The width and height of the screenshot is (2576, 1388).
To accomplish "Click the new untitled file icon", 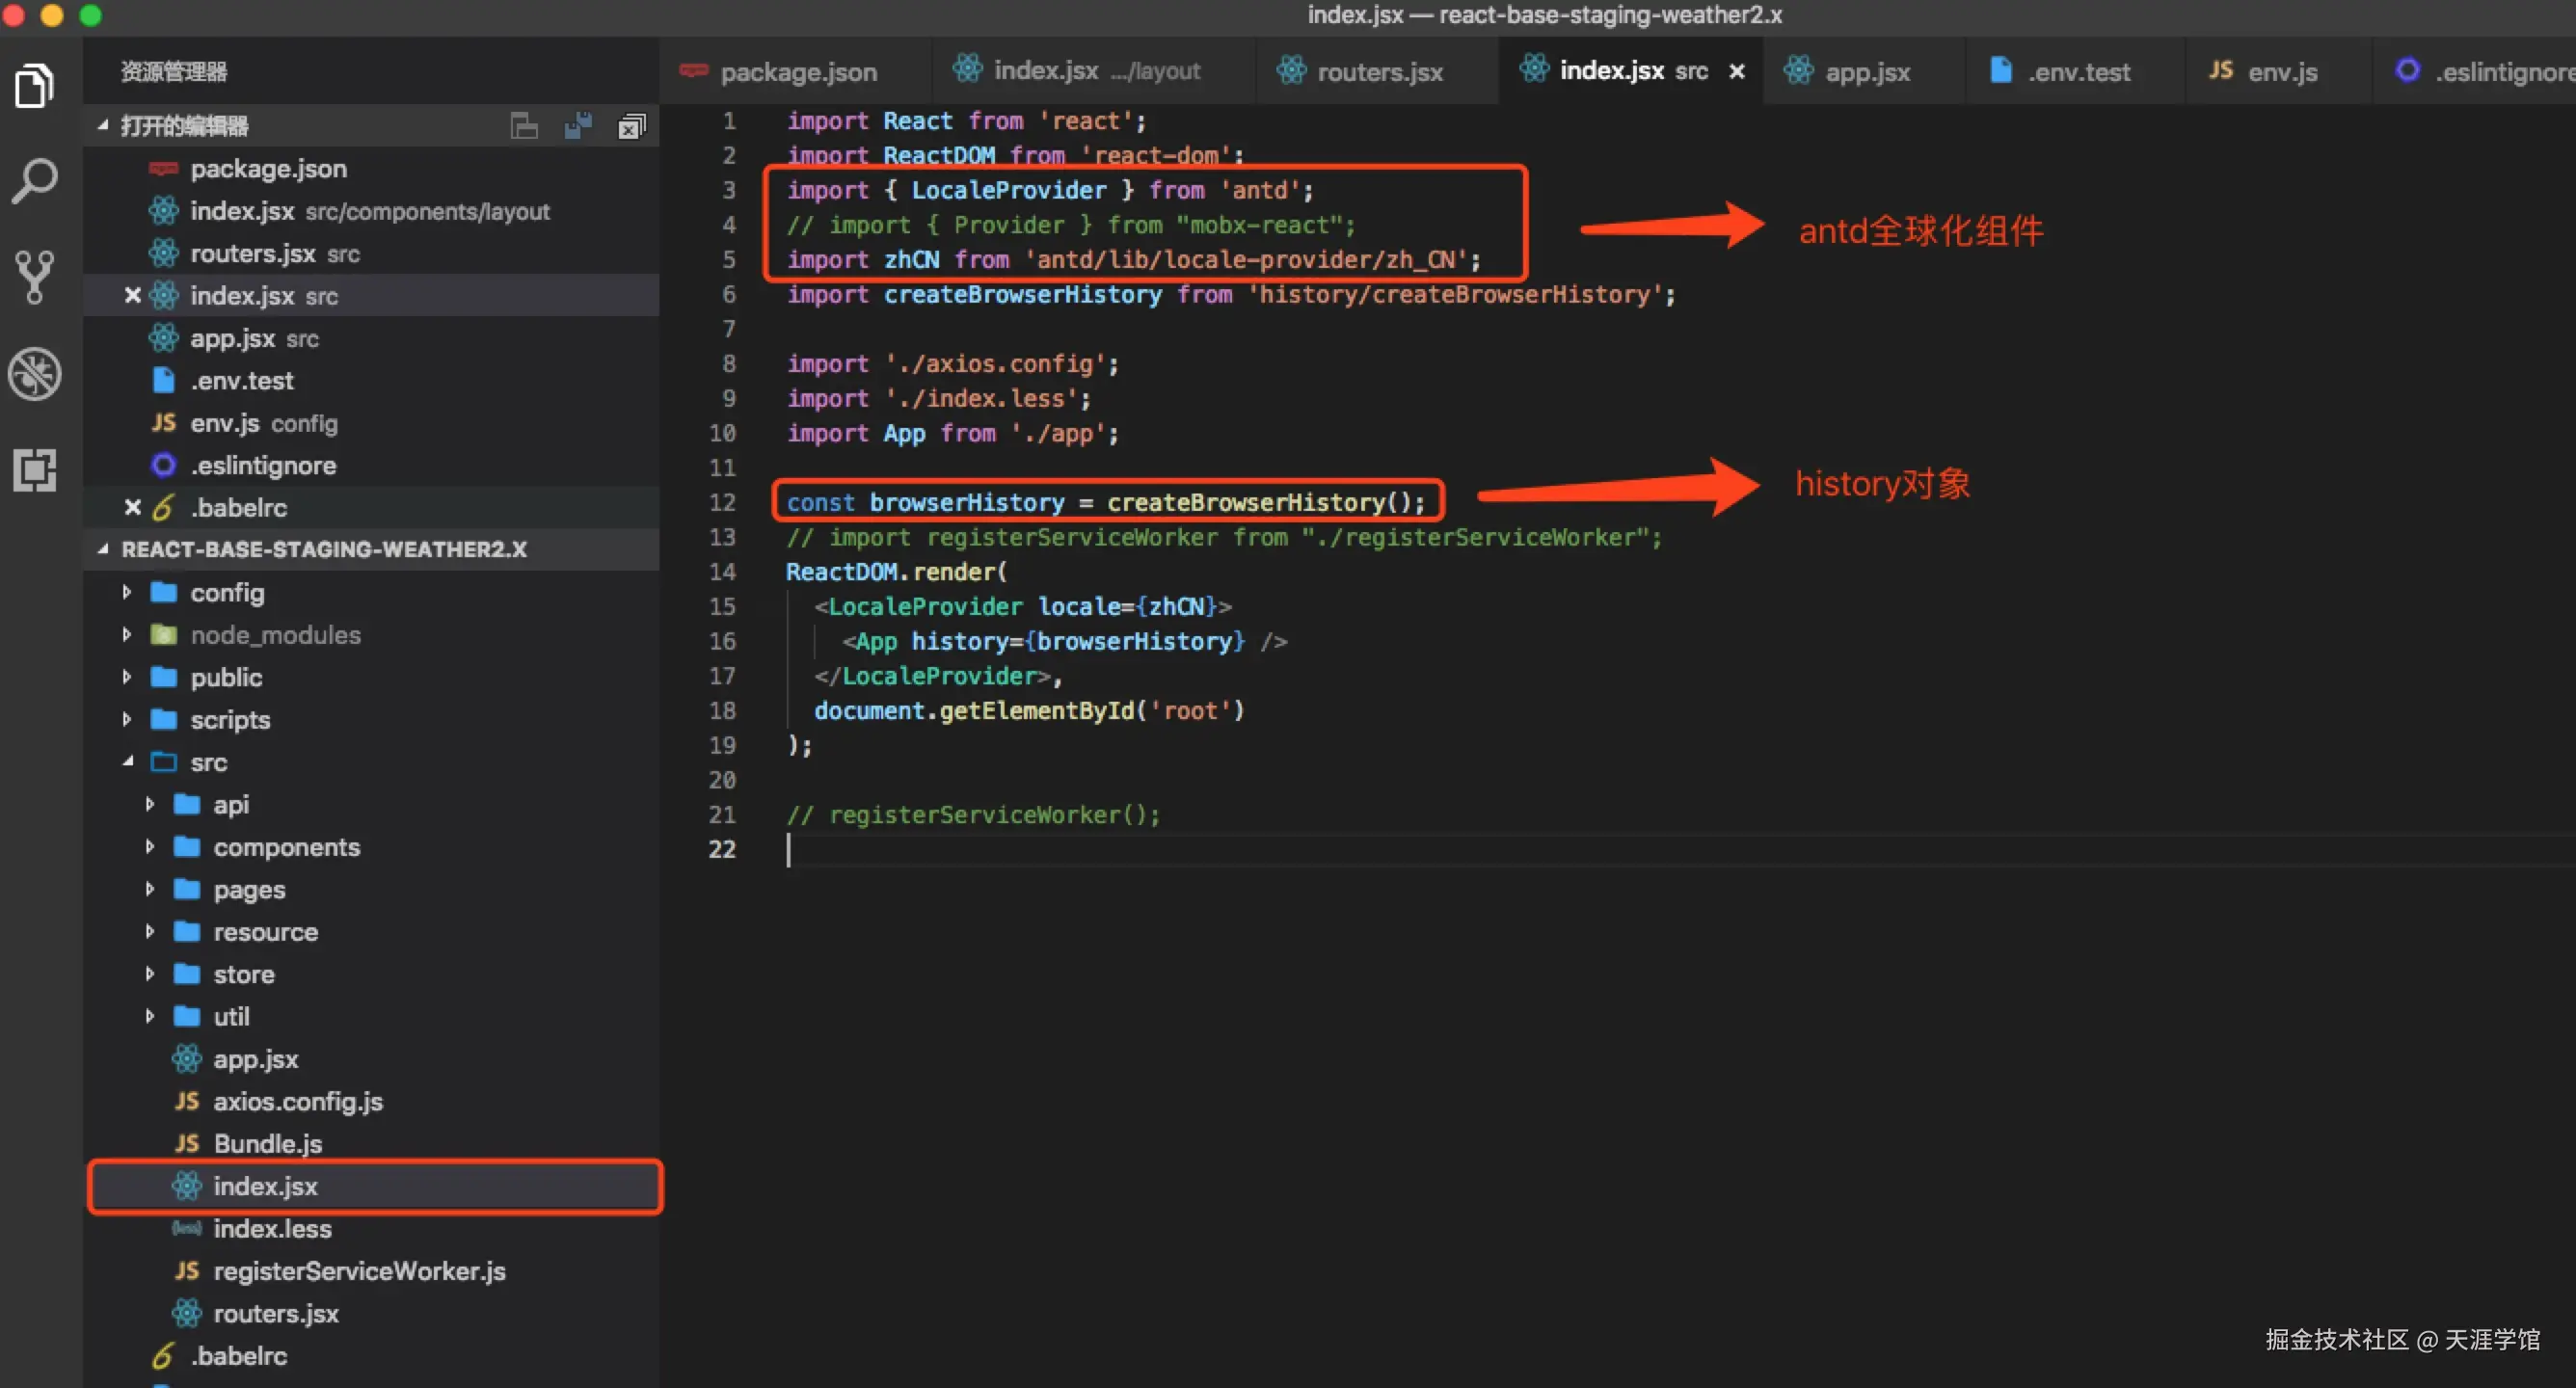I will 524,126.
